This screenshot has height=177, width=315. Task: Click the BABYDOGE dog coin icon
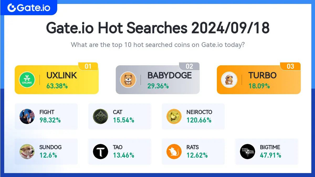[128, 80]
